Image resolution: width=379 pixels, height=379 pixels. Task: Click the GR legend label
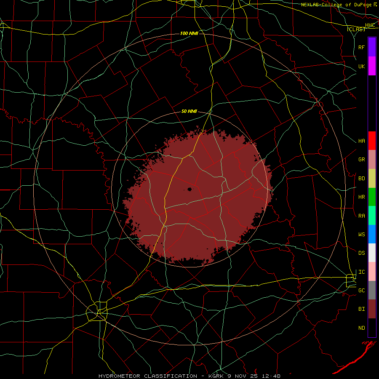tap(361, 160)
